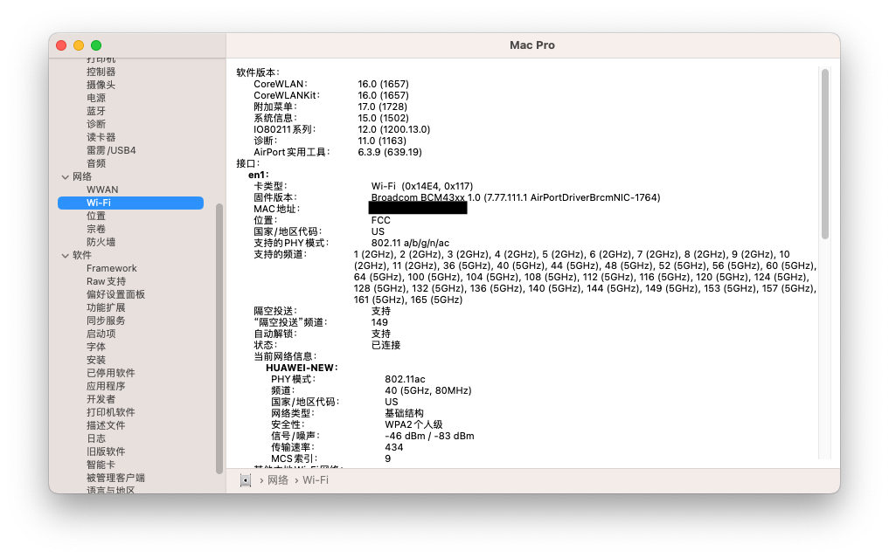
Task: Select 已停用软件 entry
Action: 110,373
